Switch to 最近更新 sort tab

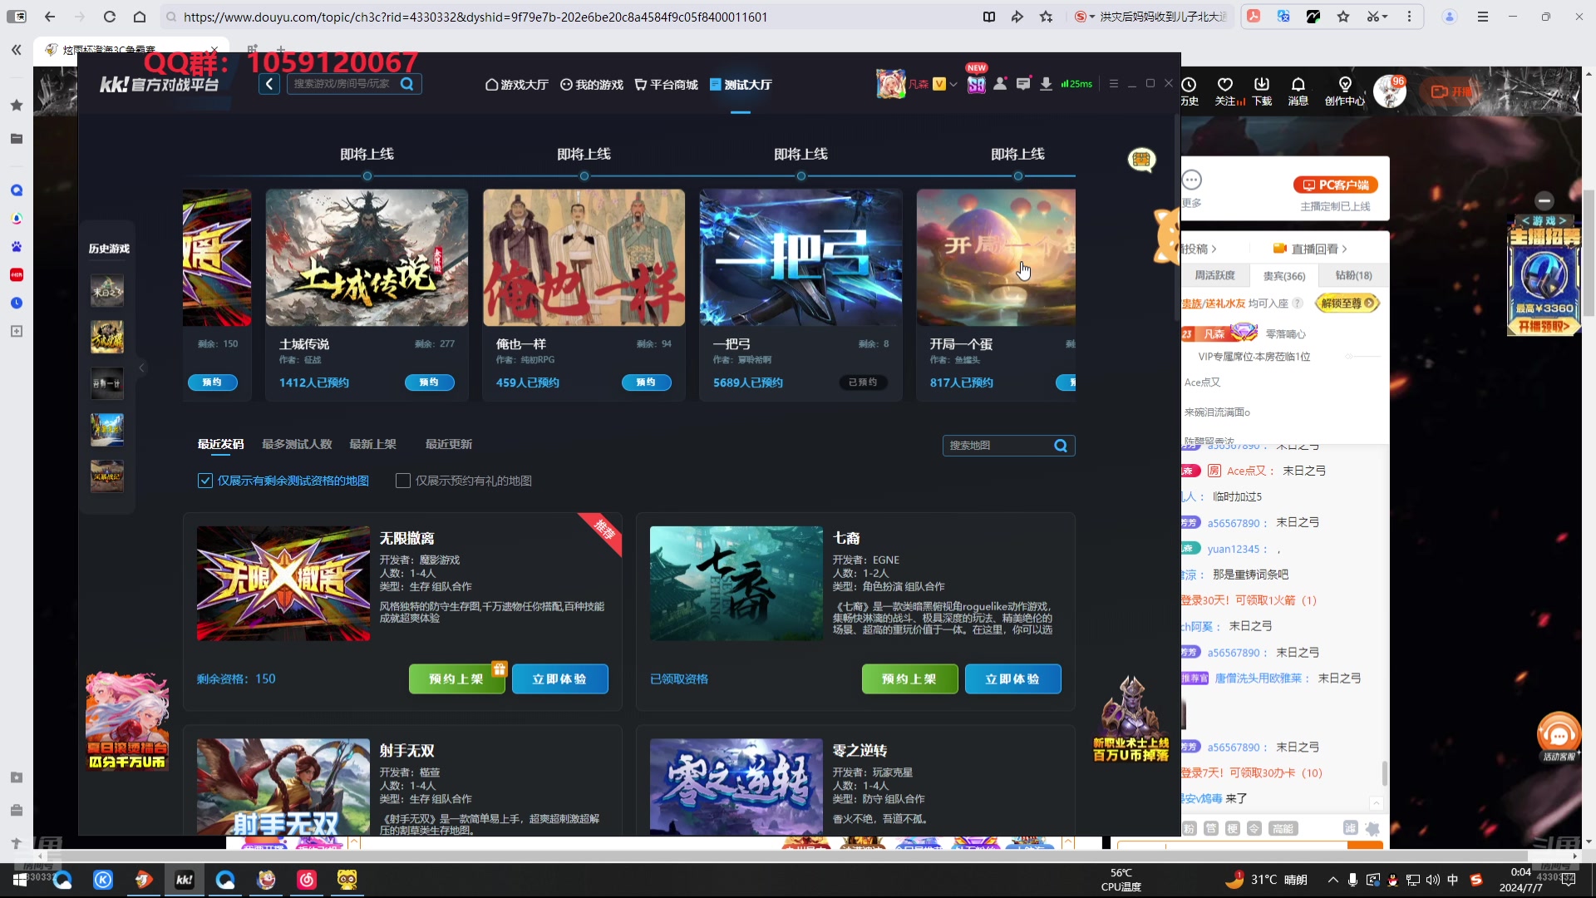click(449, 444)
